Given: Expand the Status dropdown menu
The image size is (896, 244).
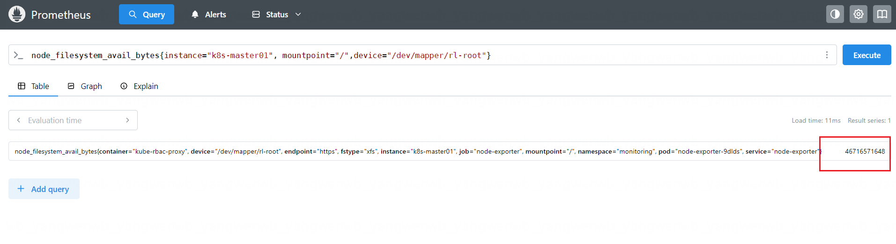Looking at the screenshot, I should pos(276,15).
